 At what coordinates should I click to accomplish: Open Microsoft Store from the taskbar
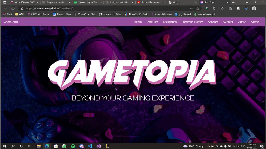point(56,146)
